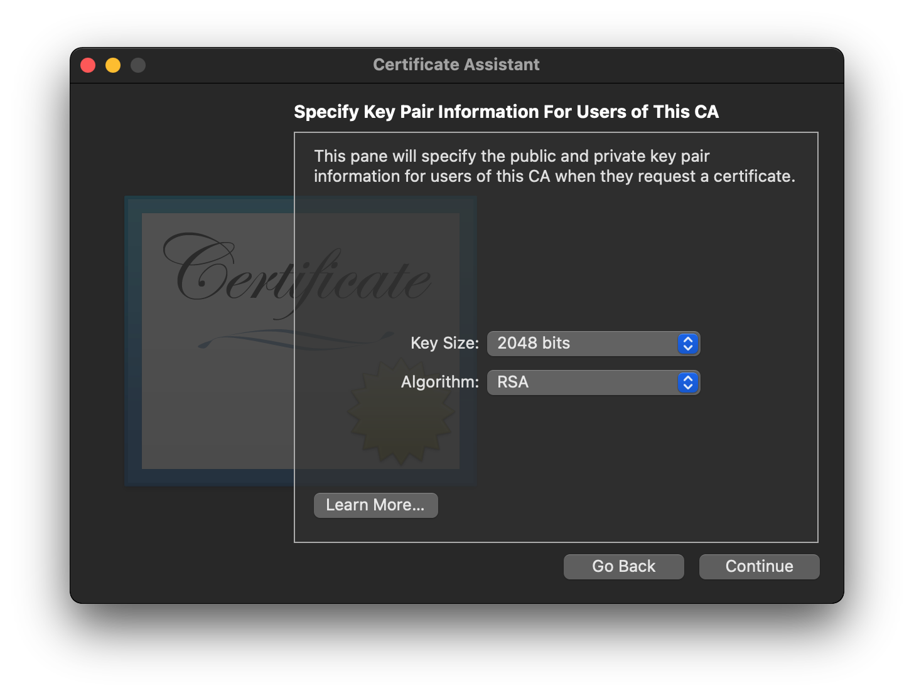Click the gold seal on certificate image
This screenshot has height=696, width=914.
(401, 411)
